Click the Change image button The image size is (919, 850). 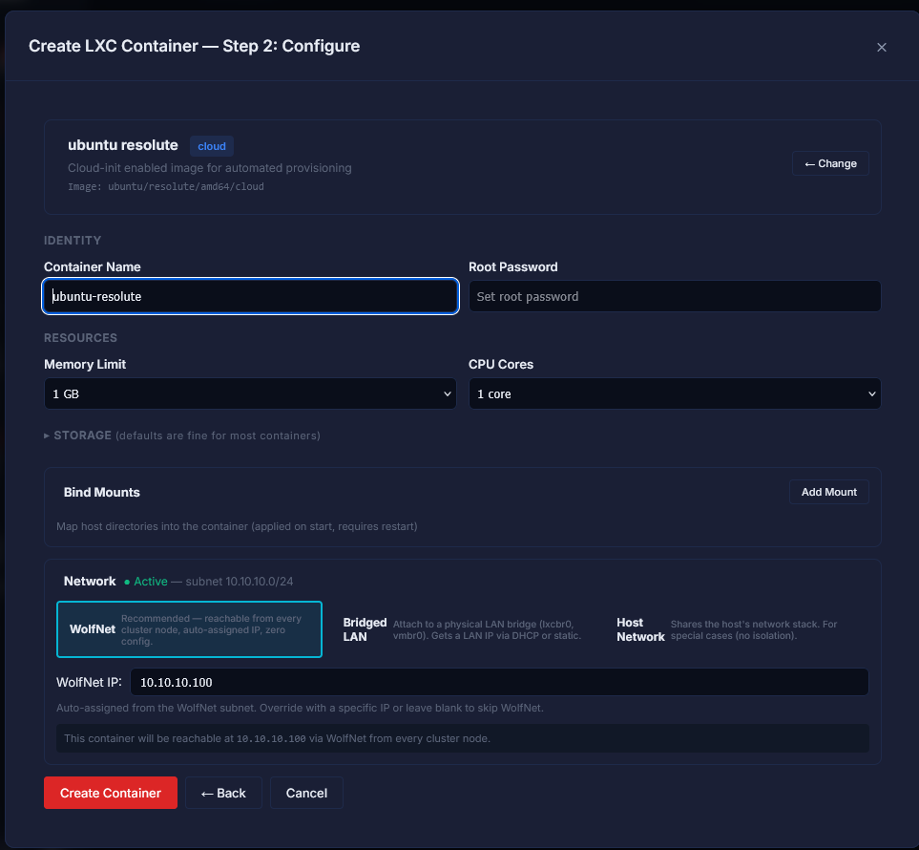click(830, 163)
